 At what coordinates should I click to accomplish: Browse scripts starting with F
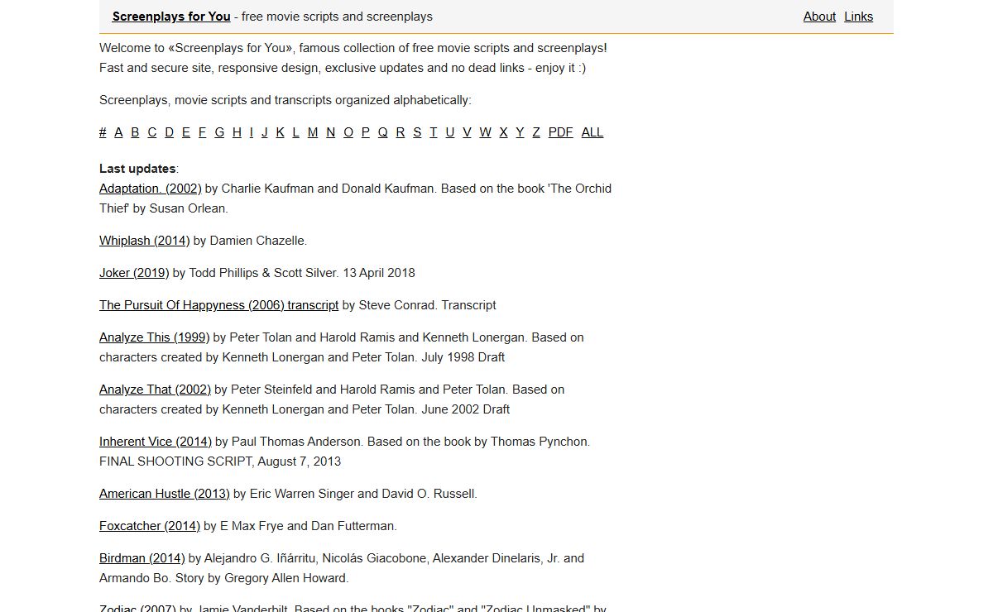202,132
